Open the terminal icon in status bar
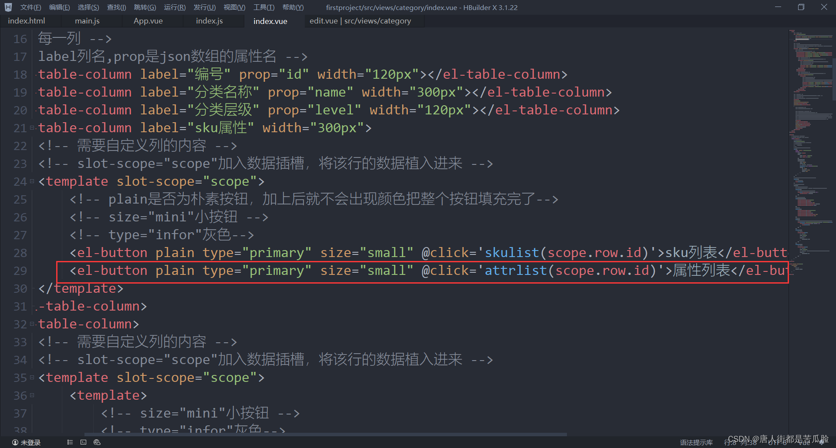 (x=83, y=442)
